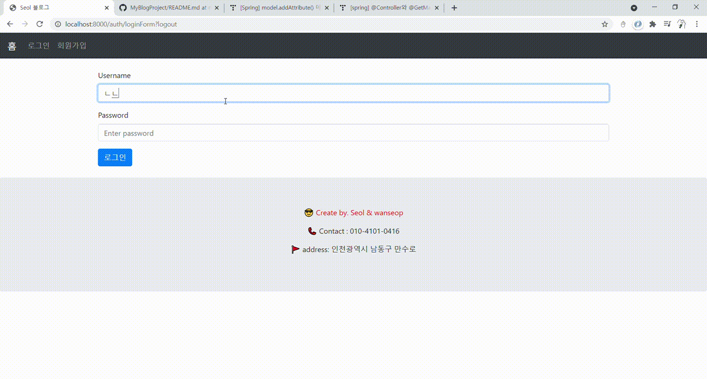
Task: Open the 로그인 navbar link
Action: [39, 46]
